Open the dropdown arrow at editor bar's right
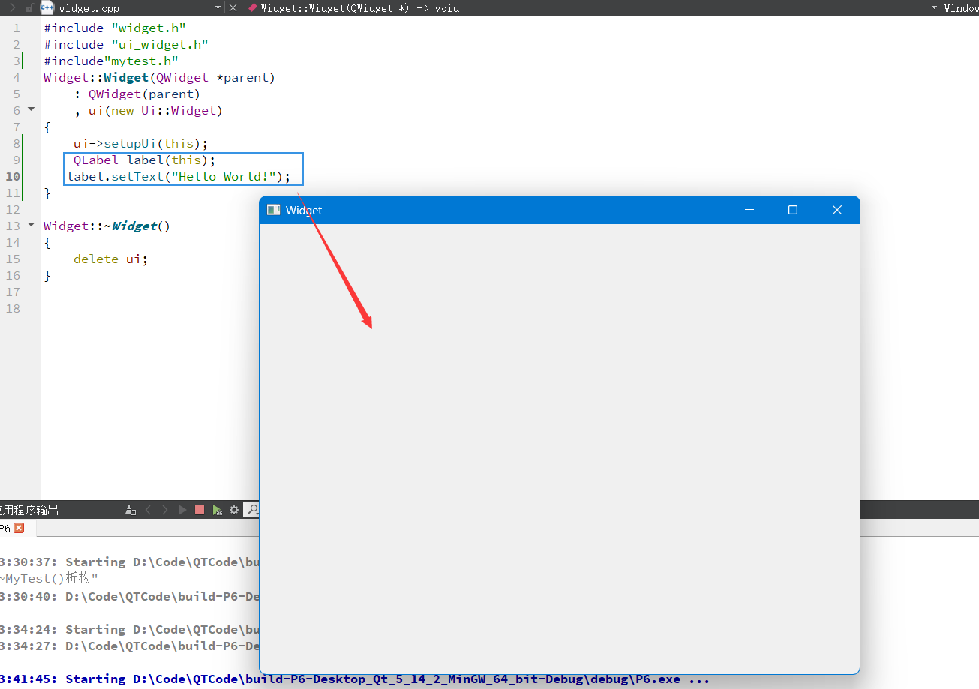 tap(934, 8)
